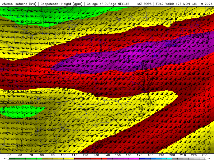Click the dark maroon swatch just after 110
This screenshot has width=214, height=160.
pos(77,159)
